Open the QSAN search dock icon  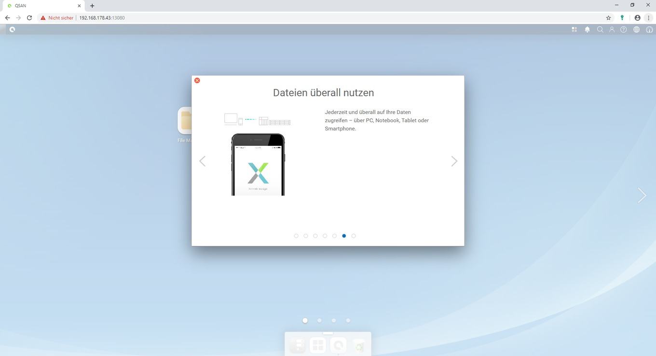coord(339,345)
